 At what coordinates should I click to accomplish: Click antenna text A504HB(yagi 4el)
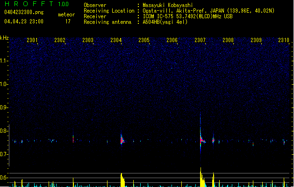[x=165, y=22]
